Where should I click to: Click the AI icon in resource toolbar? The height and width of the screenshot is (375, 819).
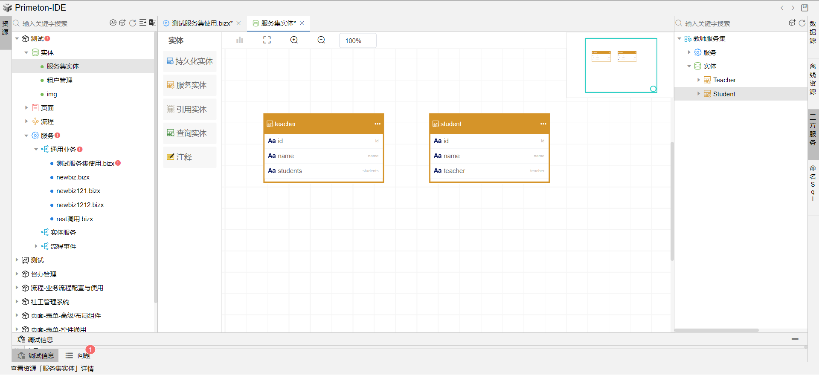point(113,23)
